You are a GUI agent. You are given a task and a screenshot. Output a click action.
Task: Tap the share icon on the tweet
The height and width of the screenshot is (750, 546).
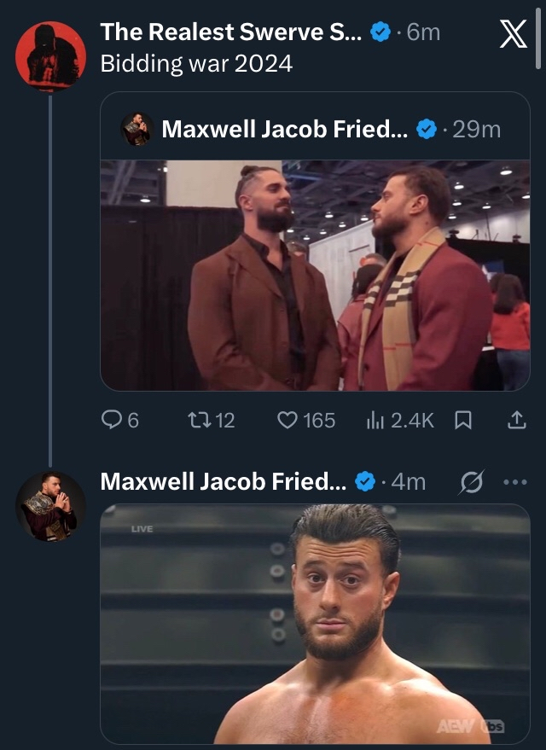coord(516,420)
